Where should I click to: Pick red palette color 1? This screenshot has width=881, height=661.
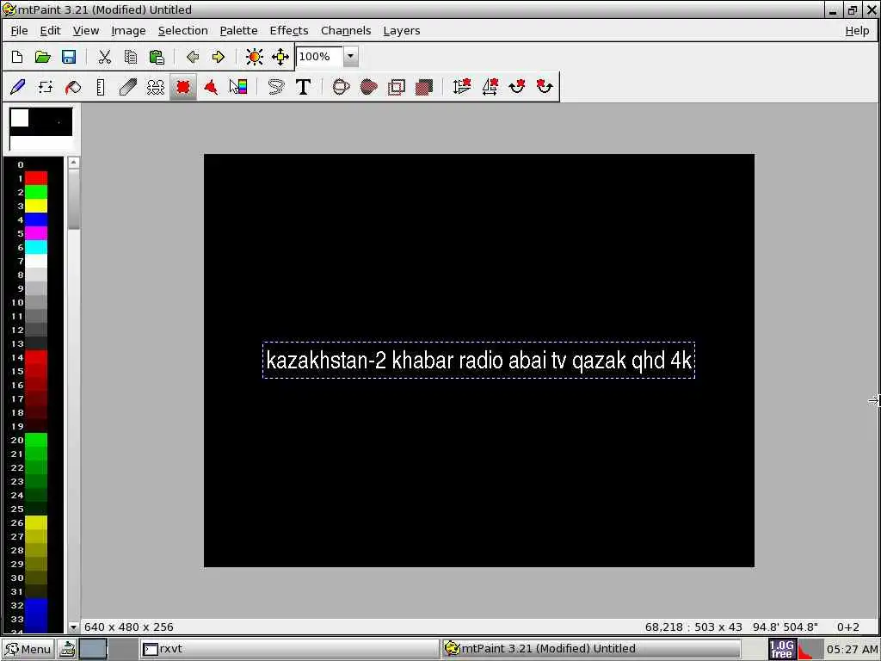click(x=36, y=178)
